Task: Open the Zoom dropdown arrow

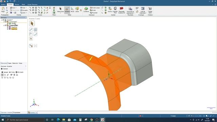Action: point(26,13)
